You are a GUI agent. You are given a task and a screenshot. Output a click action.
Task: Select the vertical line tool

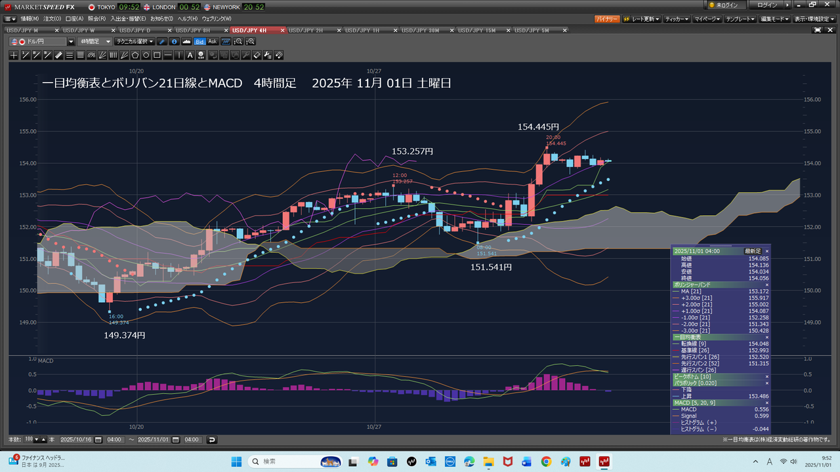click(179, 55)
